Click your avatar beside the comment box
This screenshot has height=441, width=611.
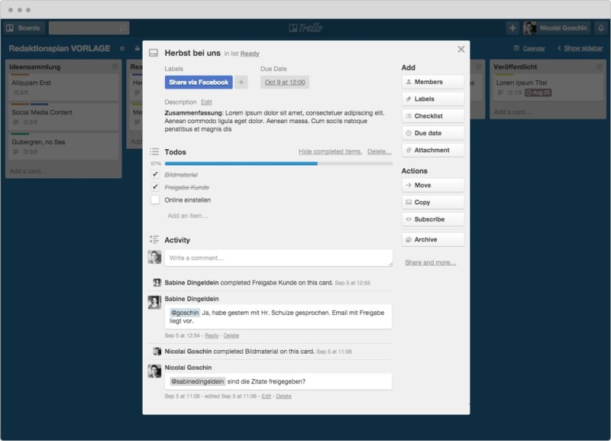154,258
